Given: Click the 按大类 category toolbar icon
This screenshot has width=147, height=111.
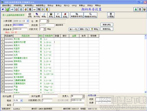Looking at the screenshot, I should [x=37, y=15].
